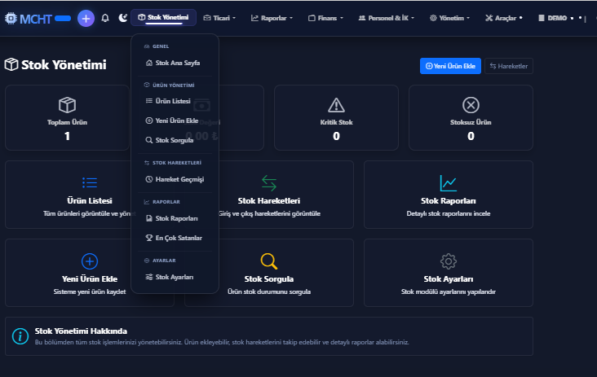This screenshot has width=597, height=377.
Task: Click the MCHT logo icon
Action: point(11,18)
